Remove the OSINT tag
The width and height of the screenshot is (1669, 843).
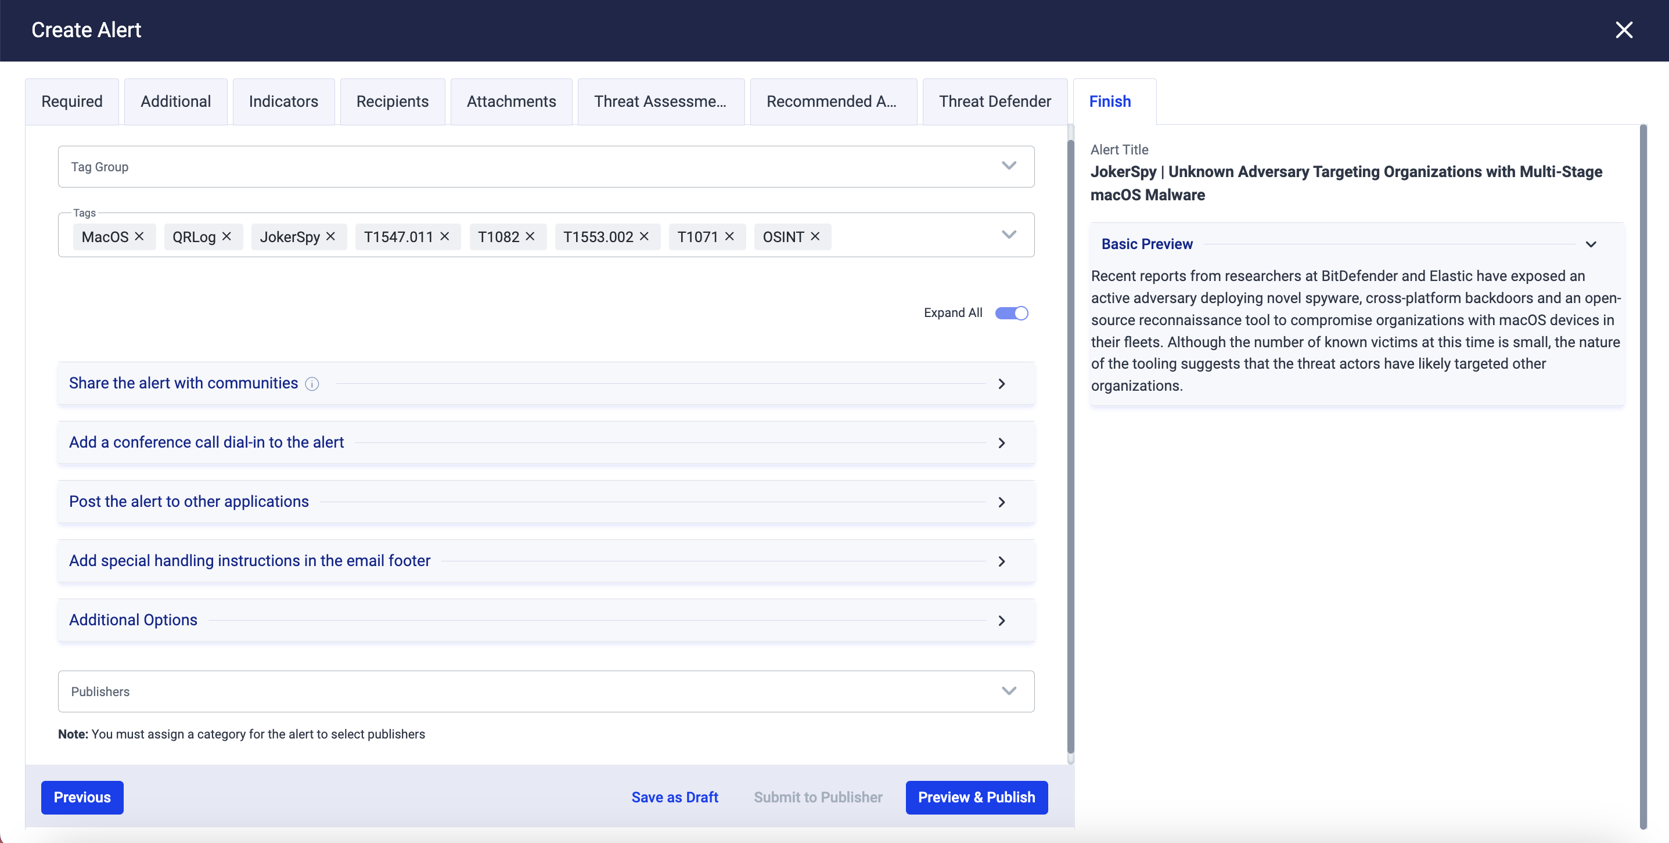(x=815, y=236)
